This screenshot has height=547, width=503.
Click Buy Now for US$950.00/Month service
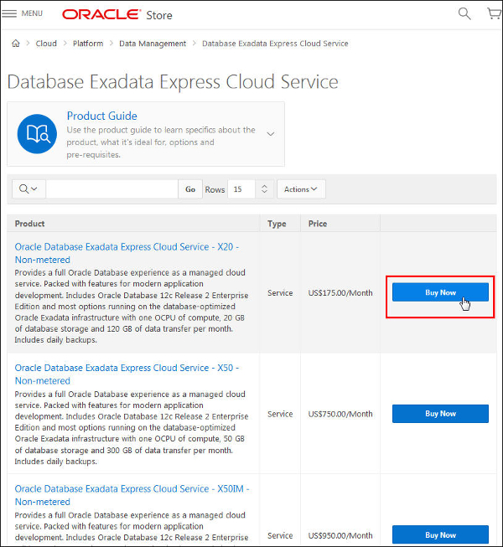tap(440, 534)
